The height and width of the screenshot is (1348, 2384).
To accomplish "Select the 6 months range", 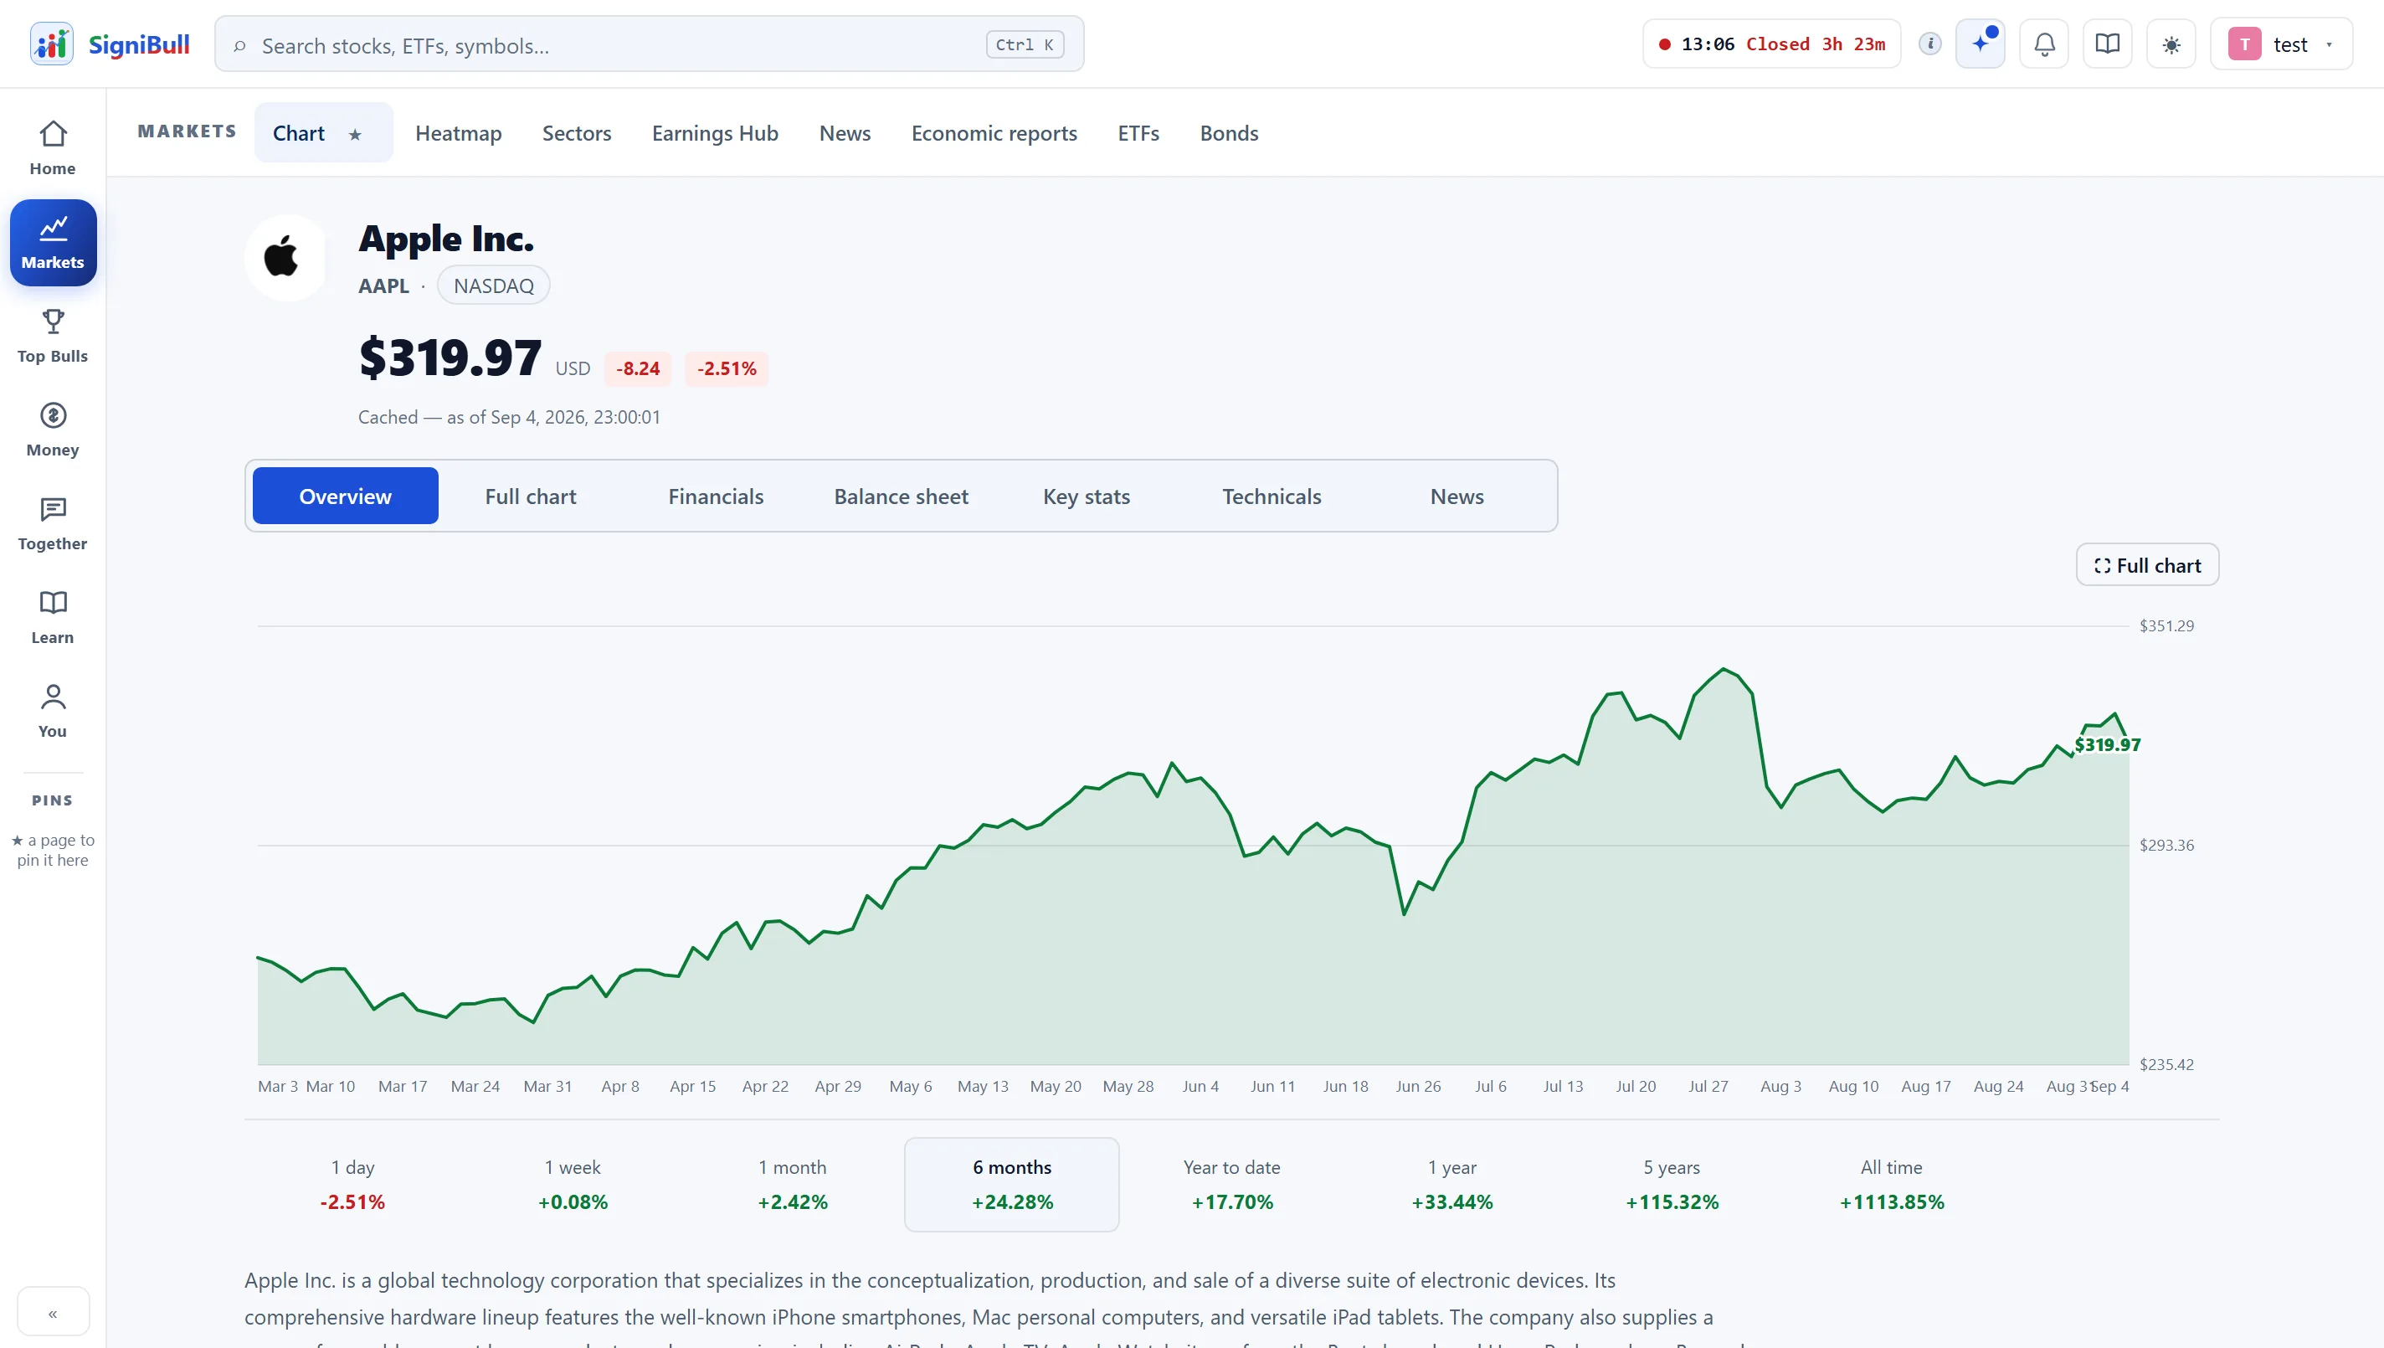I will tap(1011, 1184).
